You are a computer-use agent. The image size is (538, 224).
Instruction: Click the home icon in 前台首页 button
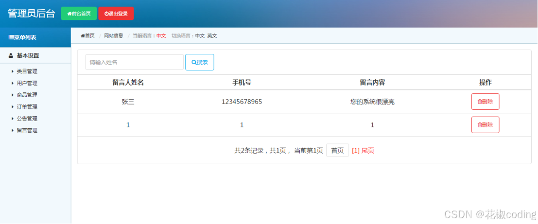(69, 14)
